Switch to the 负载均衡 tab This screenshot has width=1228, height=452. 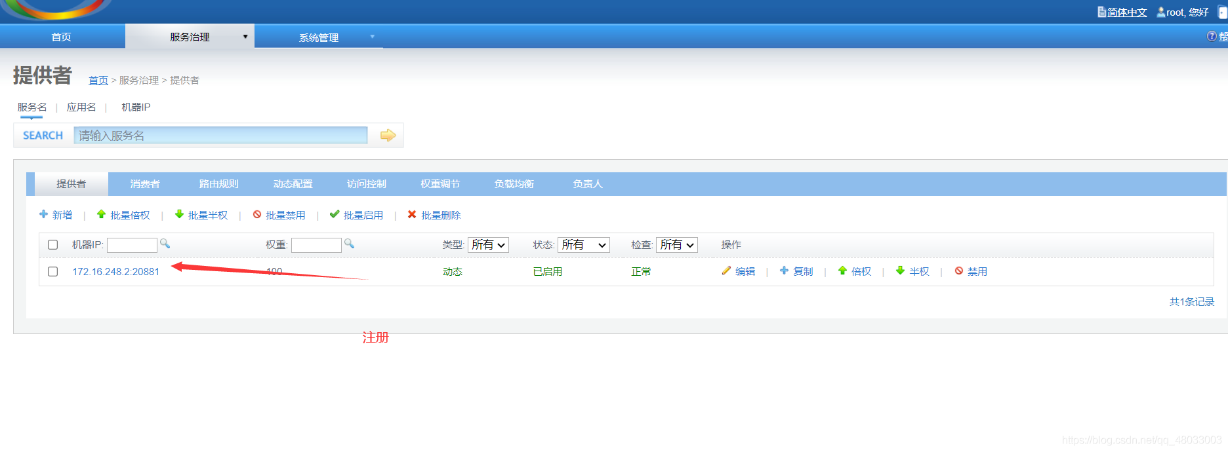pyautogui.click(x=514, y=184)
